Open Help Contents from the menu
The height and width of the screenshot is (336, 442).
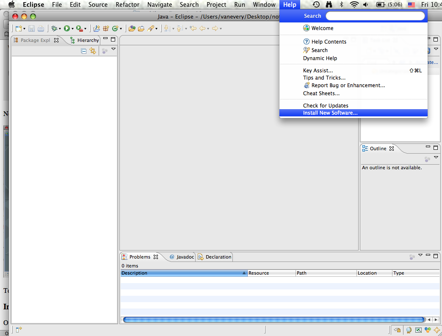tap(354, 42)
